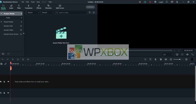This screenshot has height=104, width=196.
Task: Select Sample Green Screen library
Action: pyautogui.click(x=11, y=34)
